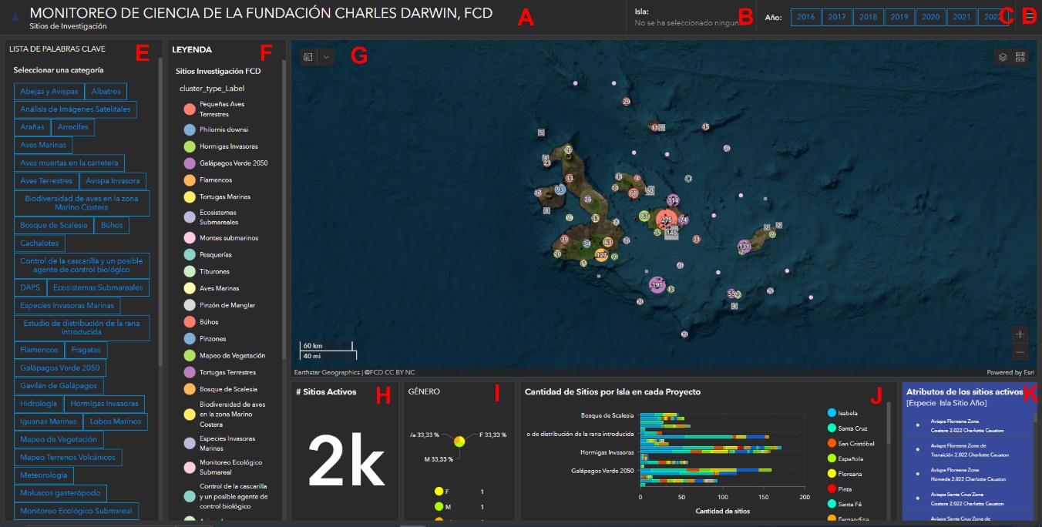Filter by year 2016
This screenshot has height=527, width=1042.
[805, 17]
